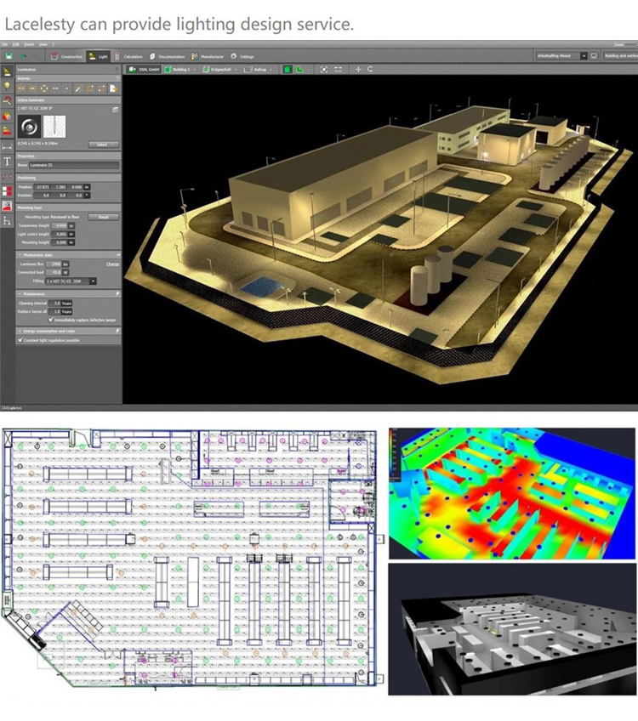Select the light bulb sidebar tool

(7, 87)
